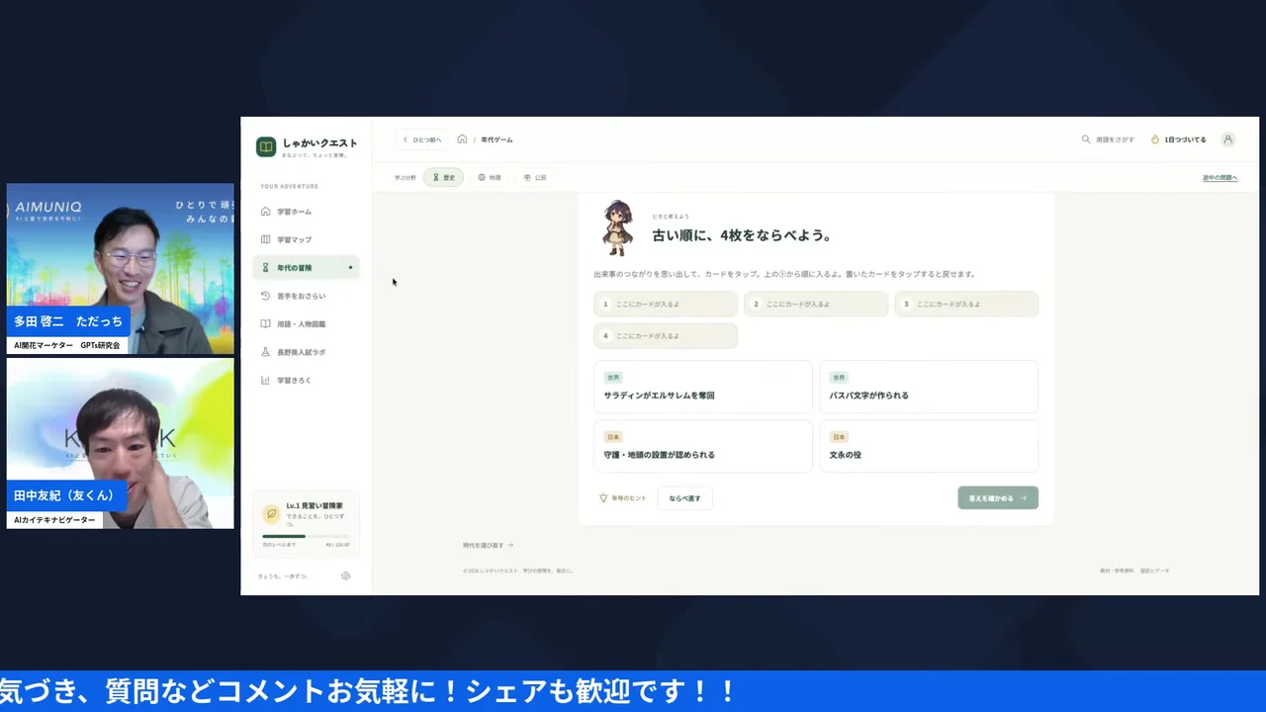
Task: Pick the 守護・地頭の設置が認められる card
Action: coord(702,446)
